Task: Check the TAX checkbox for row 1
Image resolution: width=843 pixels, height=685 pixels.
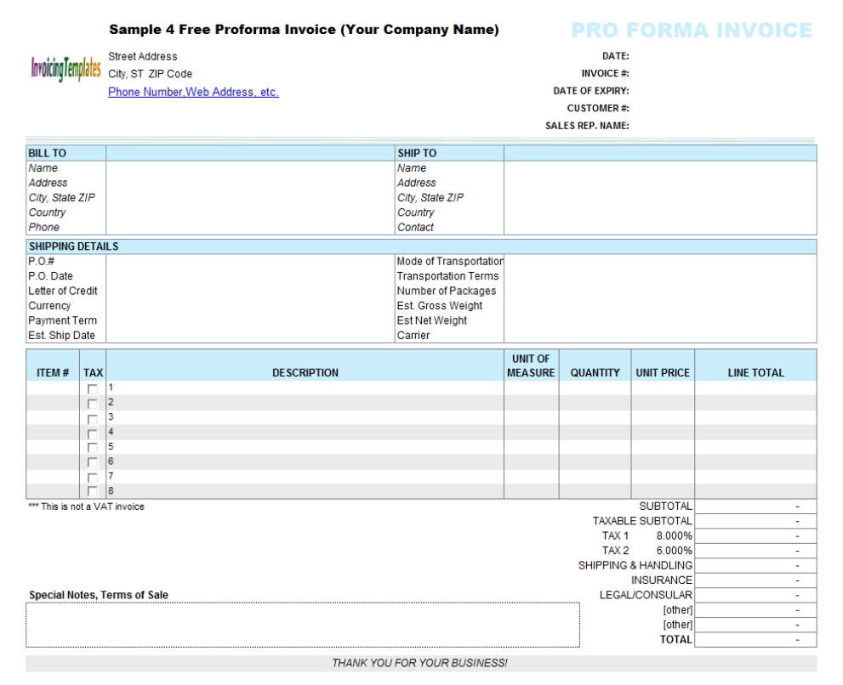Action: [93, 389]
